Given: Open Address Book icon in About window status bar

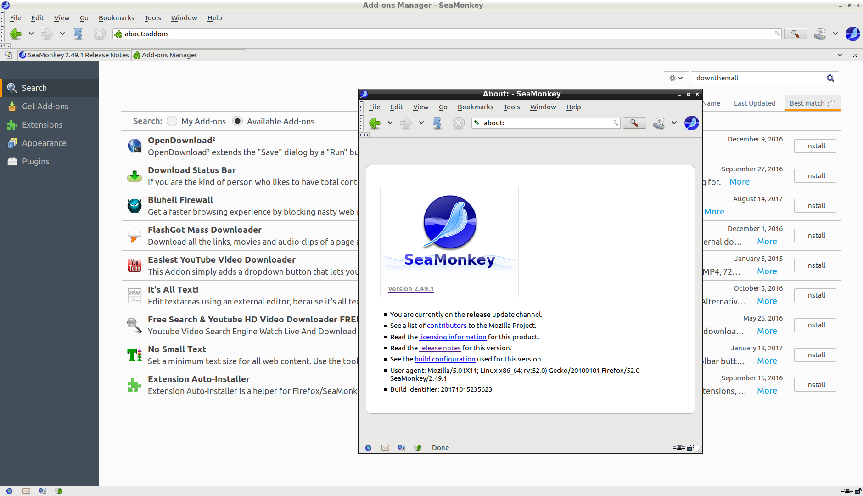Looking at the screenshot, I should [x=418, y=448].
